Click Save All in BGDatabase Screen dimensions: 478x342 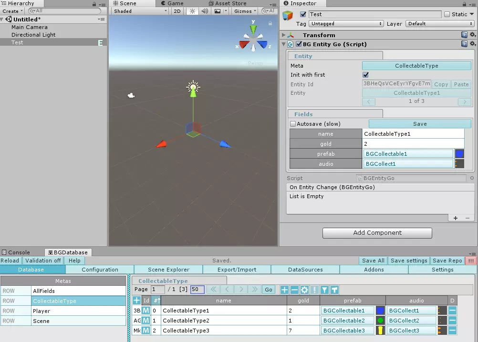coord(373,261)
